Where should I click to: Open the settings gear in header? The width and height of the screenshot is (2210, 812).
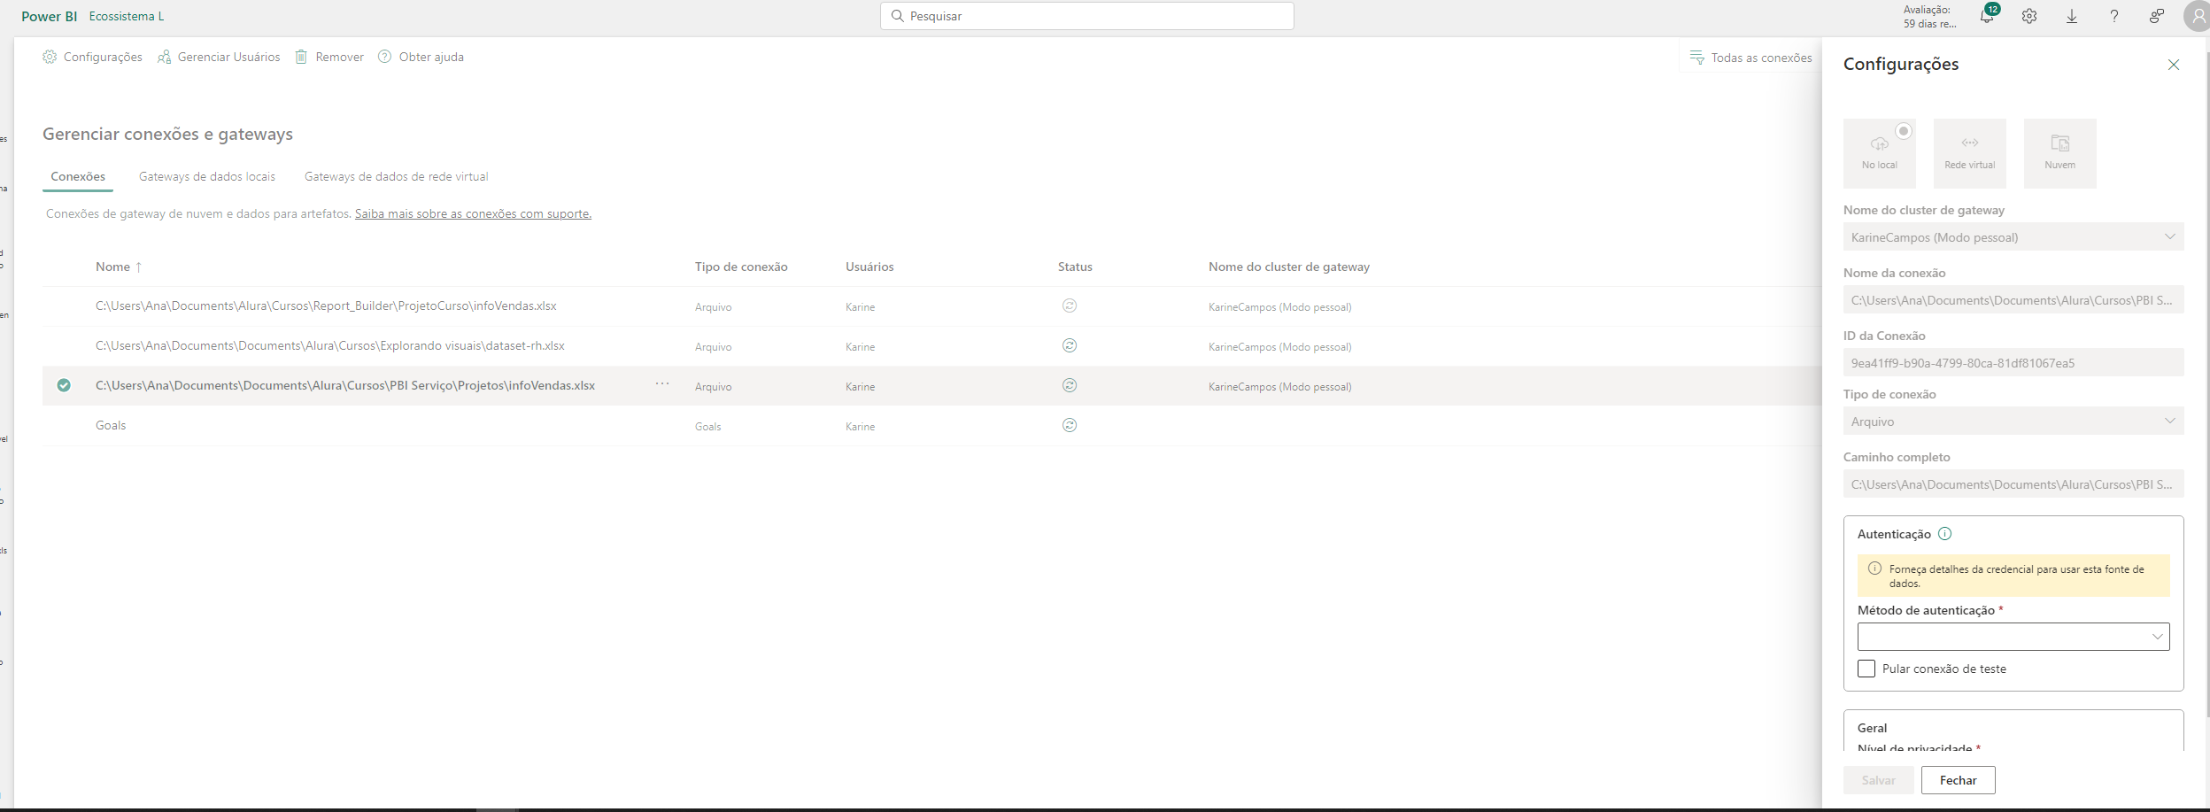(2029, 16)
